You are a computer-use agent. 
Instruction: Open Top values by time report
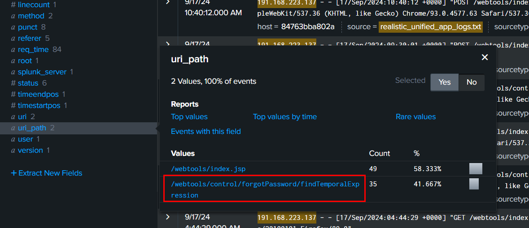[285, 117]
